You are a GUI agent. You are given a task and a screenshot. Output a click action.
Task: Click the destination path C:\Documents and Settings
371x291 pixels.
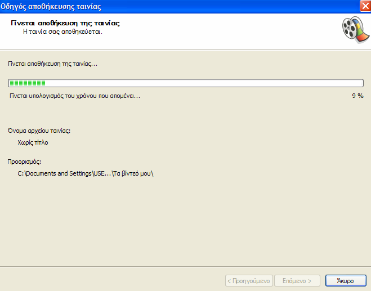pos(86,173)
